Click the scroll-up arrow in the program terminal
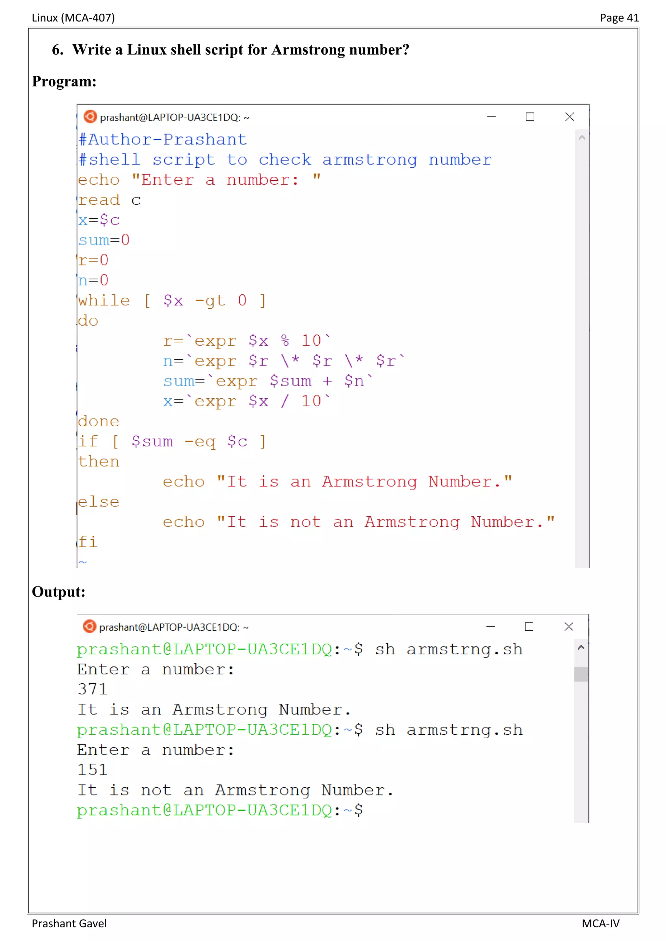This screenshot has height=941, width=666. point(581,138)
